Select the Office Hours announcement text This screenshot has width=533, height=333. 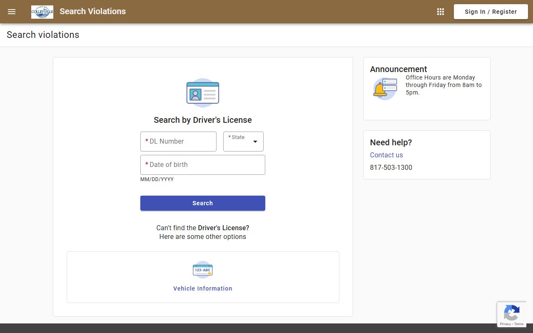click(444, 85)
